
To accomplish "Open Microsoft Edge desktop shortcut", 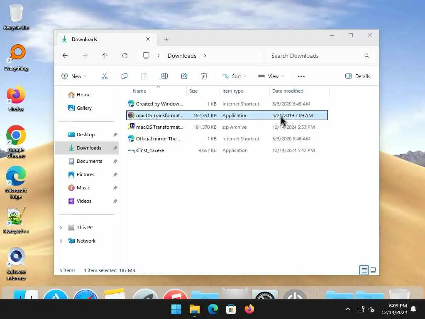I will pos(16,182).
